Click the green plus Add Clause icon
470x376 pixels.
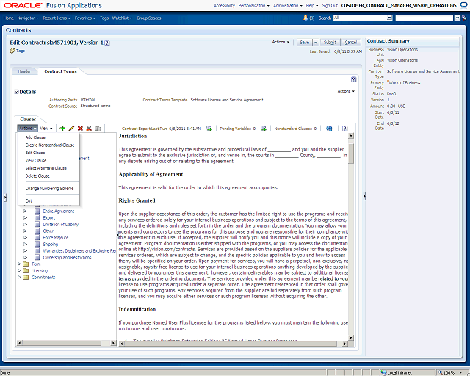pos(62,129)
